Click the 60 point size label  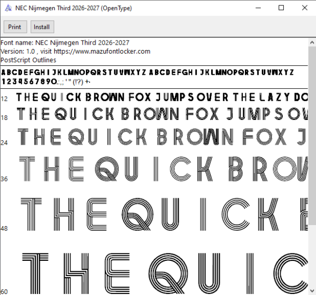coord(4,291)
